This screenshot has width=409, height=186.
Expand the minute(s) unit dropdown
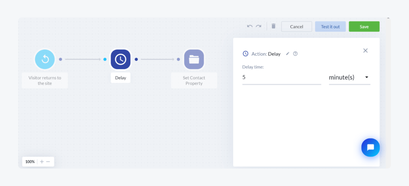[349, 78]
